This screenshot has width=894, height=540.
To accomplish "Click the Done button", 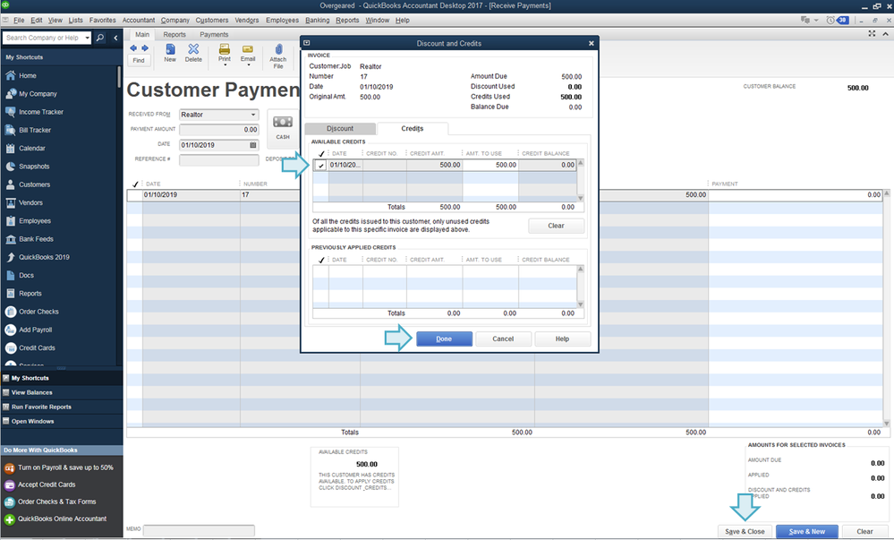I will coord(444,339).
